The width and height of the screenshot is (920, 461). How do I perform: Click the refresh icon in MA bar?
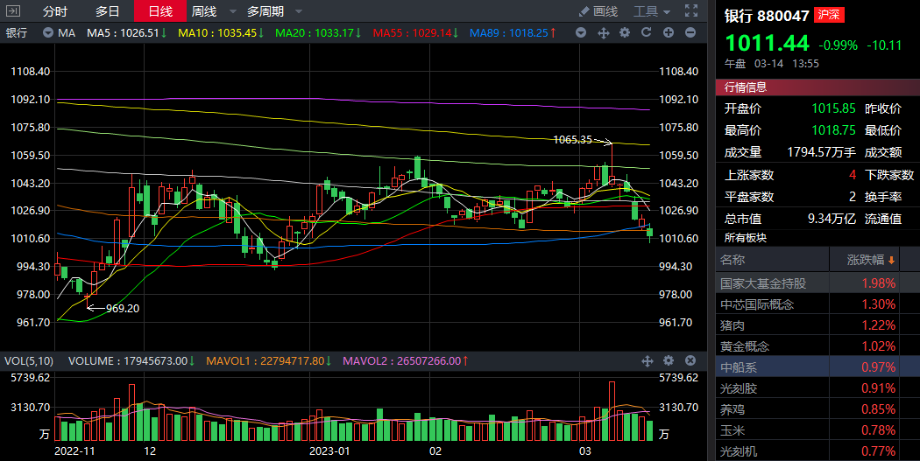tap(647, 32)
